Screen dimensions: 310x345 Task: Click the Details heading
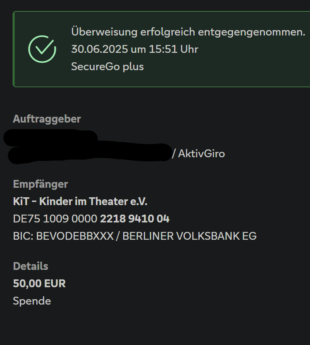31,266
